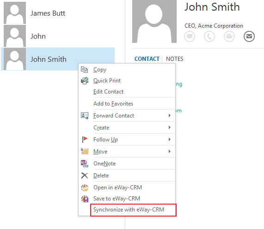Select John Smith in contact list
This screenshot has height=229, width=264.
pyautogui.click(x=58, y=59)
